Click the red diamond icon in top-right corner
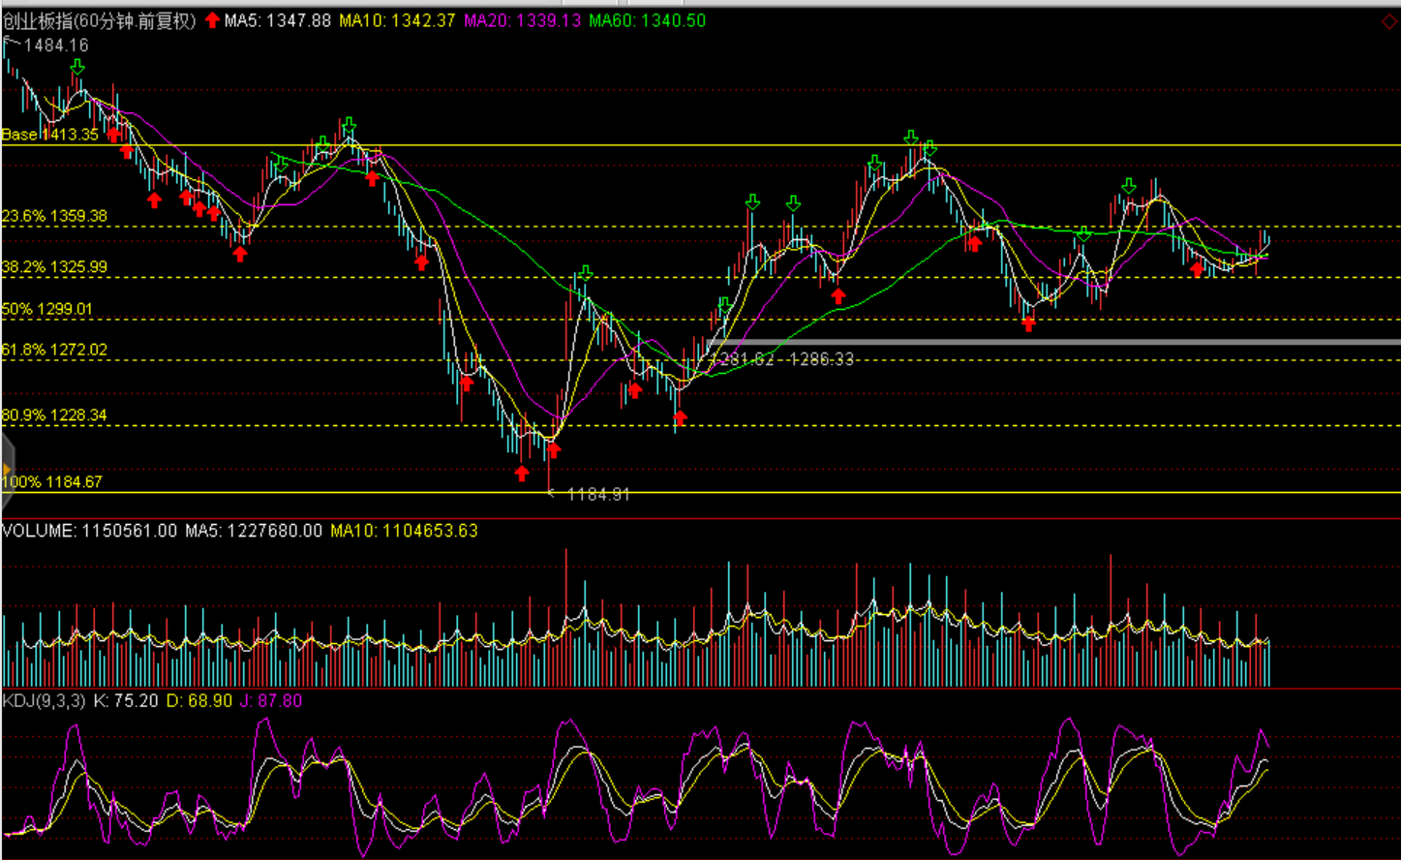 point(1389,20)
